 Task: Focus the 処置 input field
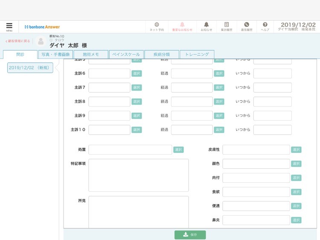point(130,149)
